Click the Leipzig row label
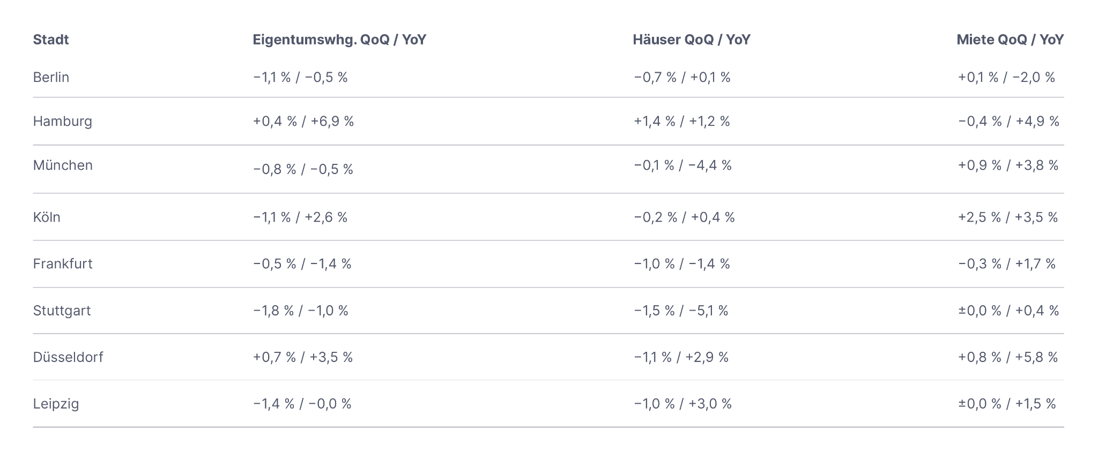 click(56, 404)
